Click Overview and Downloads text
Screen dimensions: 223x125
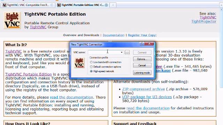(x=81, y=35)
